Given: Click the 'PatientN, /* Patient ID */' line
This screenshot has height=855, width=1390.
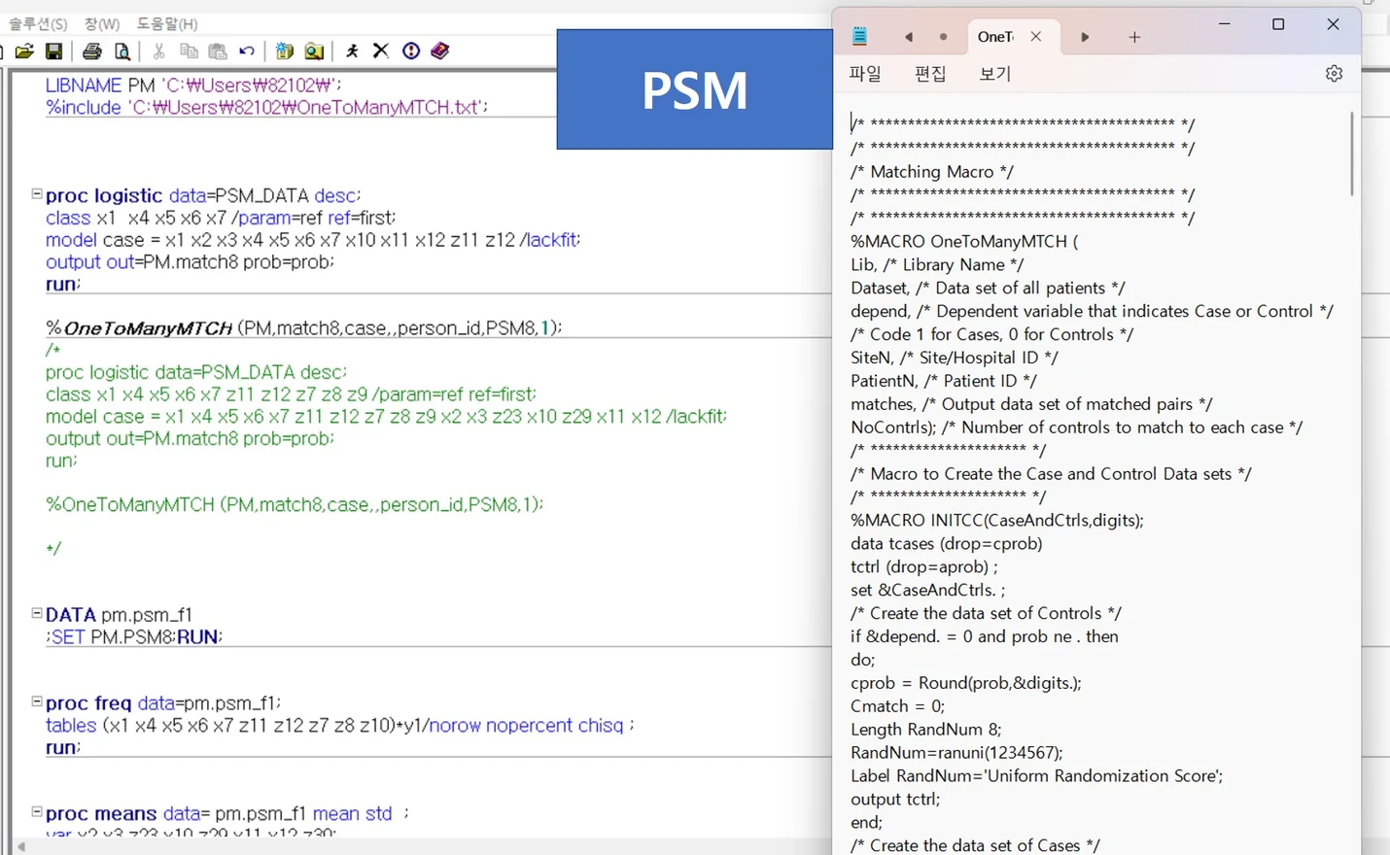Looking at the screenshot, I should tap(944, 381).
